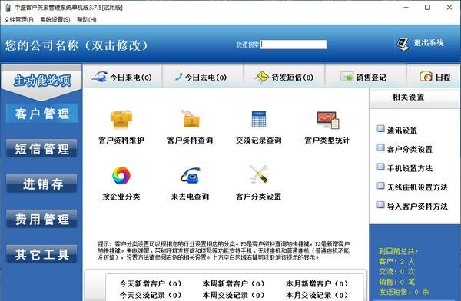Click the 主功能选项 panel header

(x=41, y=80)
